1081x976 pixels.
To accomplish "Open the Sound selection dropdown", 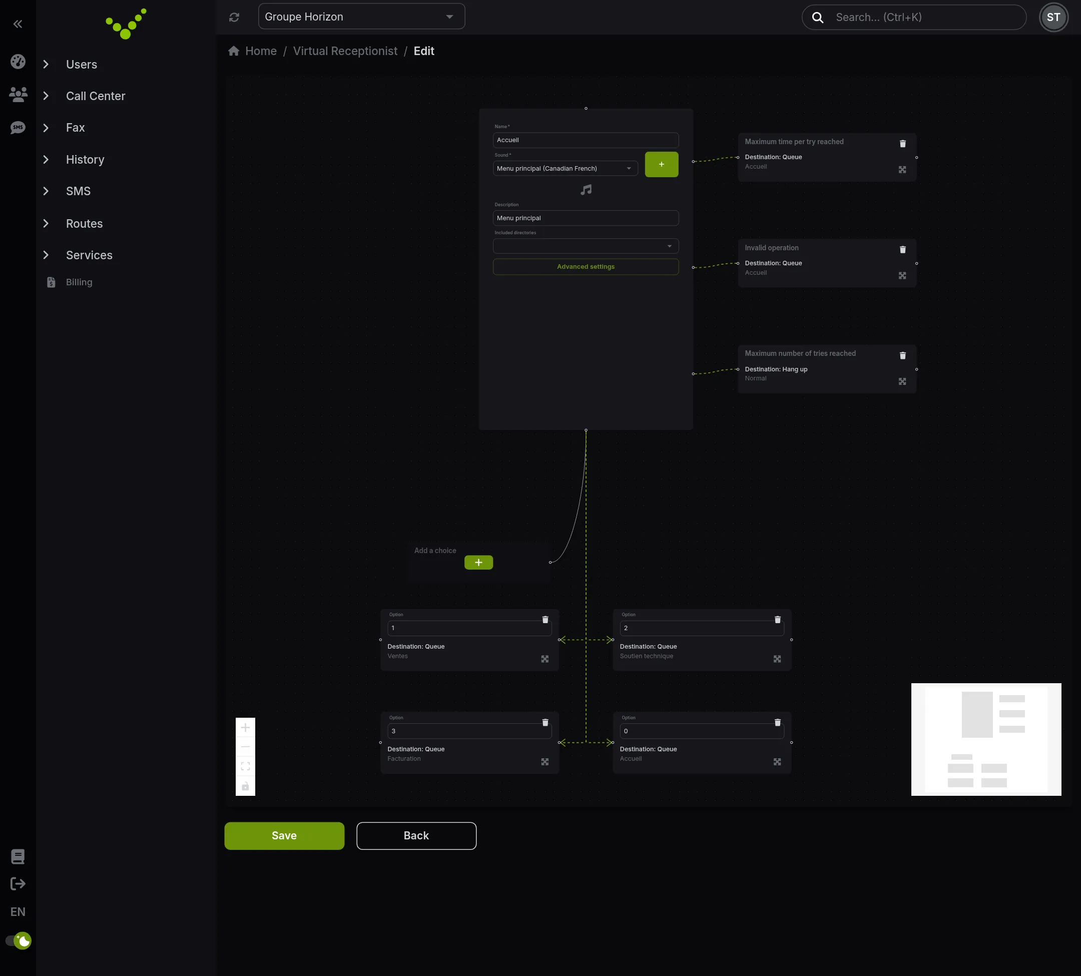I will point(565,168).
